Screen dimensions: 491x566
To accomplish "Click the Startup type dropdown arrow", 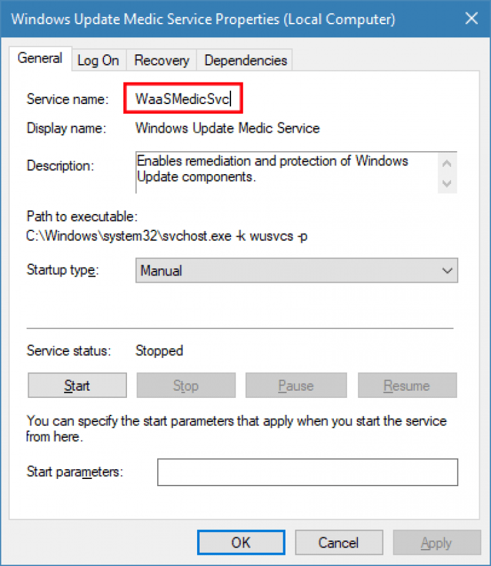I will click(x=448, y=270).
